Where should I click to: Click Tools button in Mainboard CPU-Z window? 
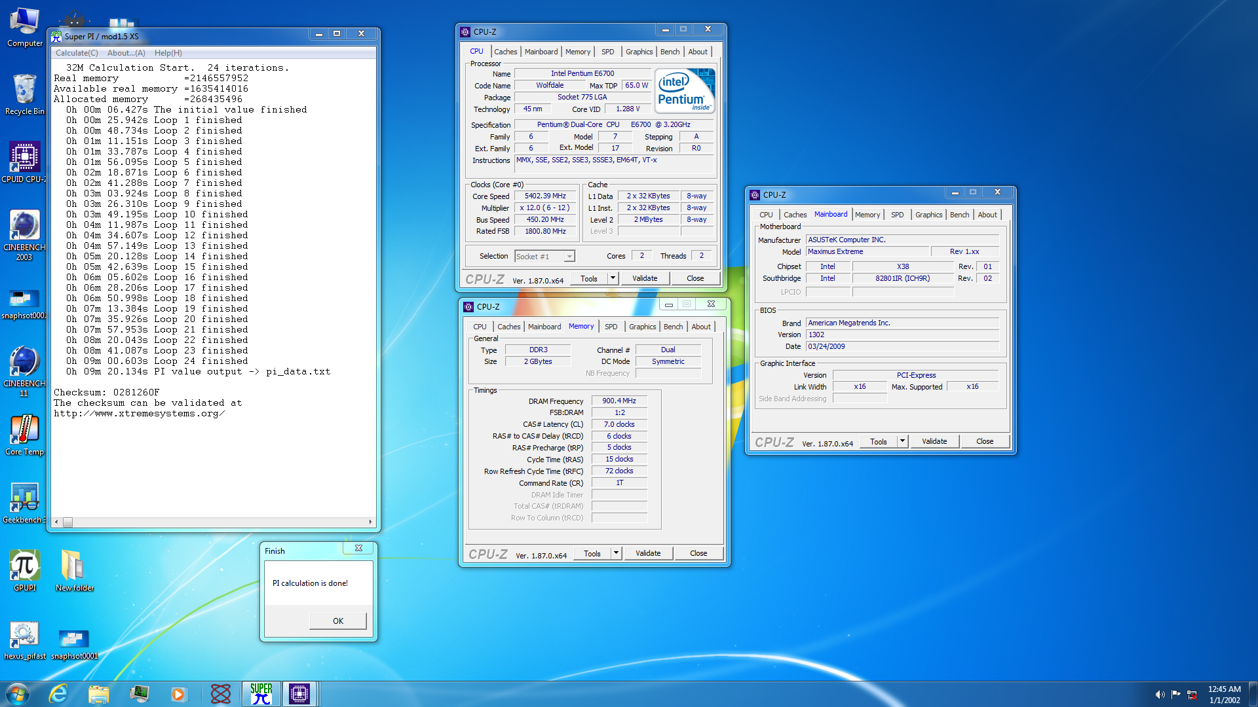[879, 441]
